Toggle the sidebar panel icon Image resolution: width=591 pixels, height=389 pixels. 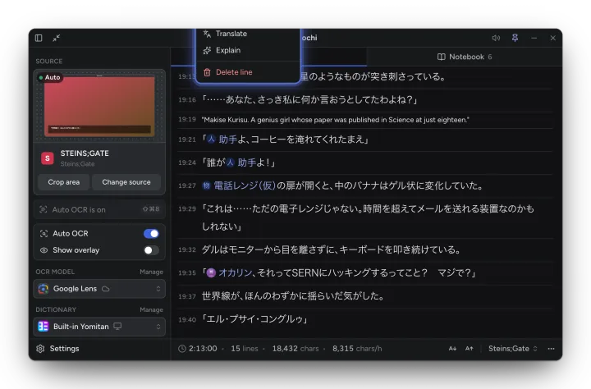pyautogui.click(x=39, y=38)
